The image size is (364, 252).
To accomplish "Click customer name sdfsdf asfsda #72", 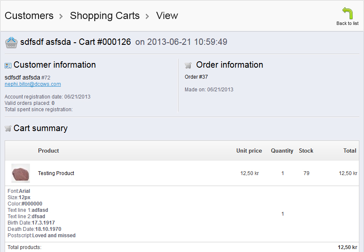I will 27,77.
